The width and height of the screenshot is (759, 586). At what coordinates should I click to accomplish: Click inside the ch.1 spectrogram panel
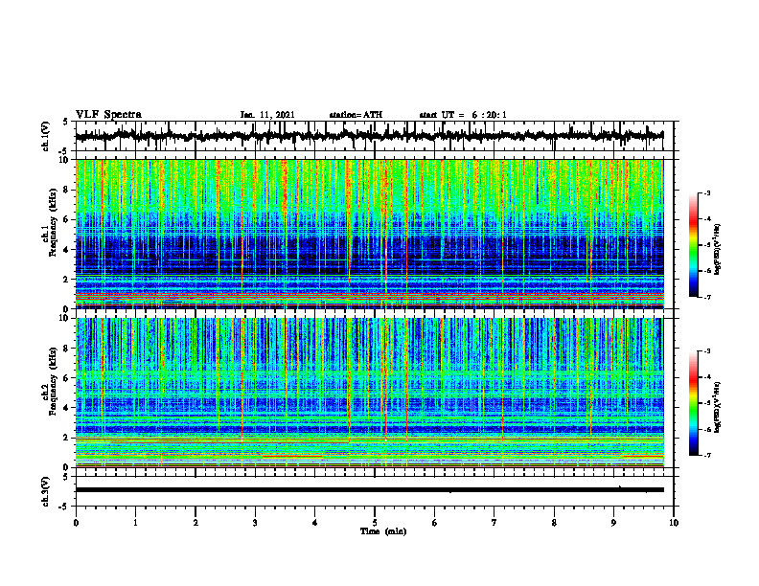point(369,234)
